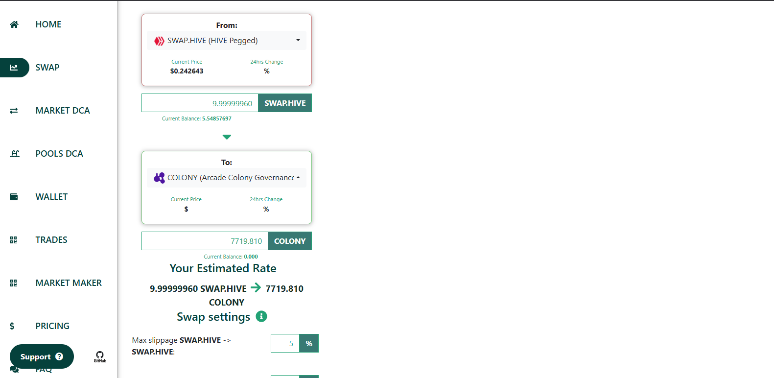
Task: Click Current Price label in To card
Action: coord(186,199)
